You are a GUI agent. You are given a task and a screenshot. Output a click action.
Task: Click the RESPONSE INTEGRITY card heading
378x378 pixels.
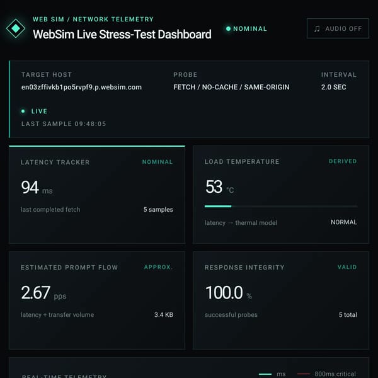click(x=244, y=267)
